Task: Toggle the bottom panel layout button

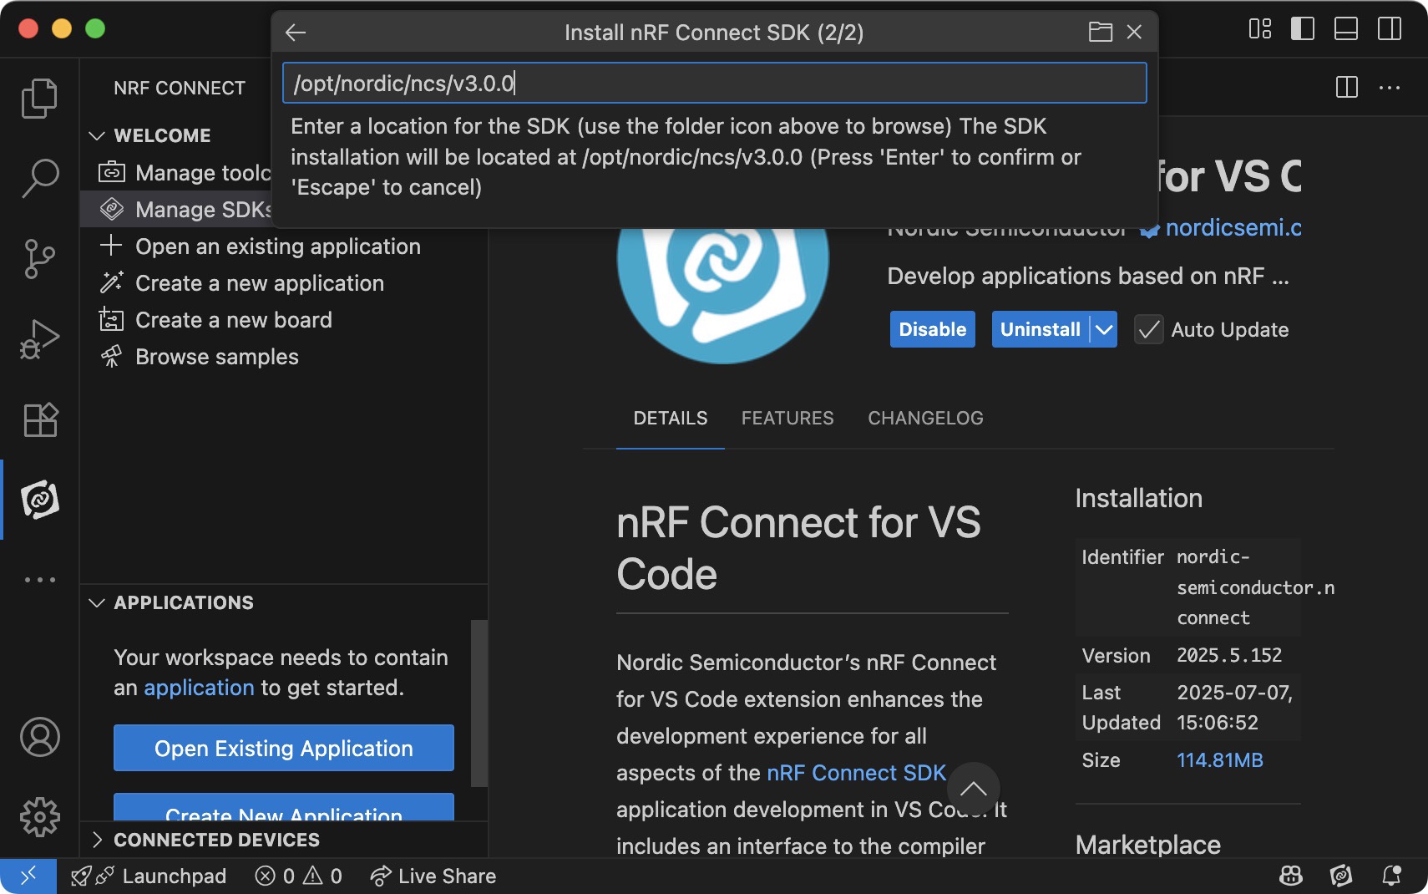Action: click(1345, 28)
